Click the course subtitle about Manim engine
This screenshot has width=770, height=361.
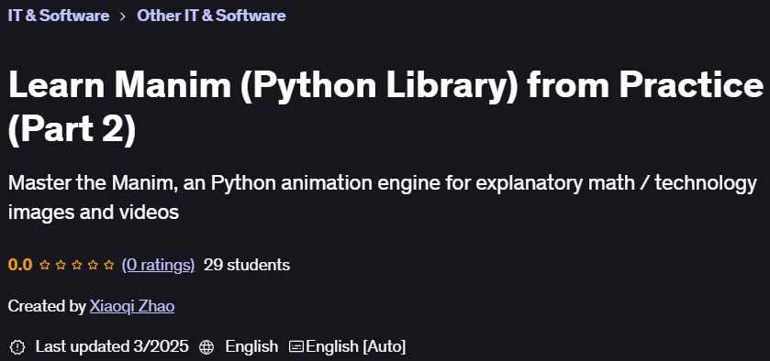(x=383, y=198)
